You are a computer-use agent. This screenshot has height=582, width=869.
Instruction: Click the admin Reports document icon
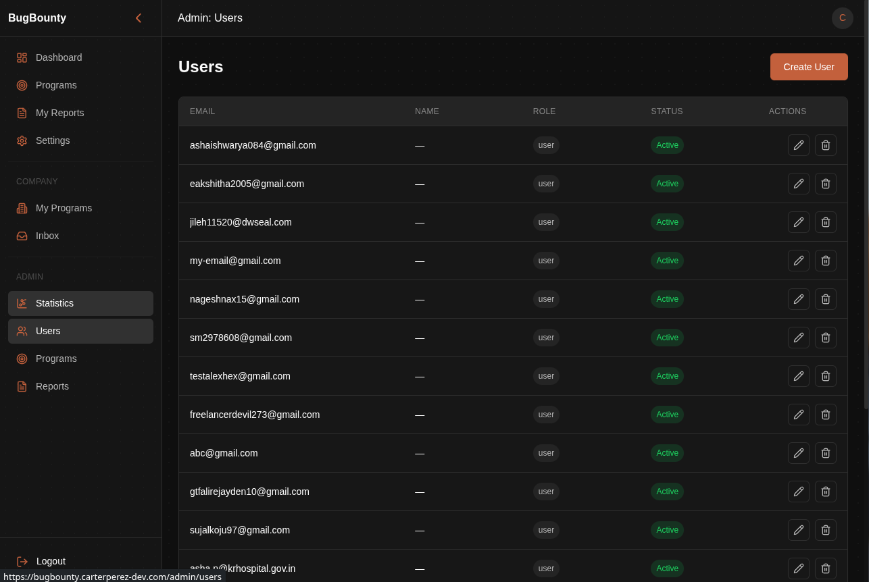click(x=22, y=386)
